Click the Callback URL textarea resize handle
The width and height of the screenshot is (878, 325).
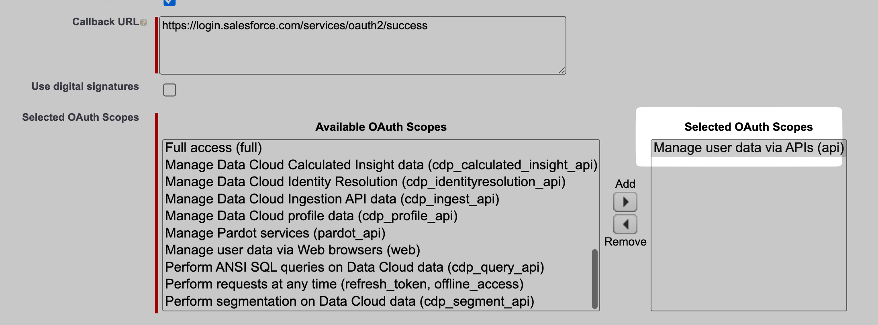[x=562, y=70]
